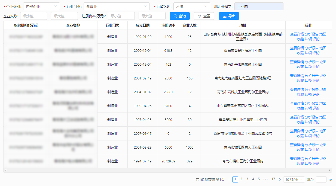Screen dimensions: 336x186
Task: Open 查看详情 for the 城阳区青大工业园 row
Action: point(297,145)
